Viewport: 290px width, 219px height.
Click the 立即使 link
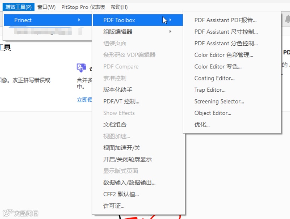click(x=84, y=100)
